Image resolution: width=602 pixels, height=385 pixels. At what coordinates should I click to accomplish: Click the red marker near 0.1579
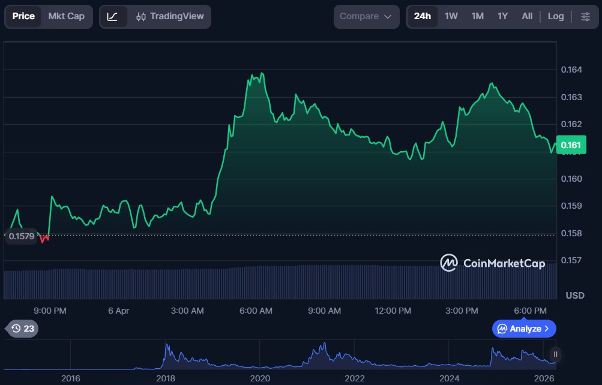coord(44,238)
